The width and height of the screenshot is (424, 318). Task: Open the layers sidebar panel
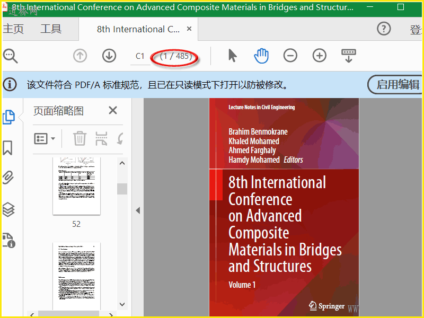tap(8, 209)
